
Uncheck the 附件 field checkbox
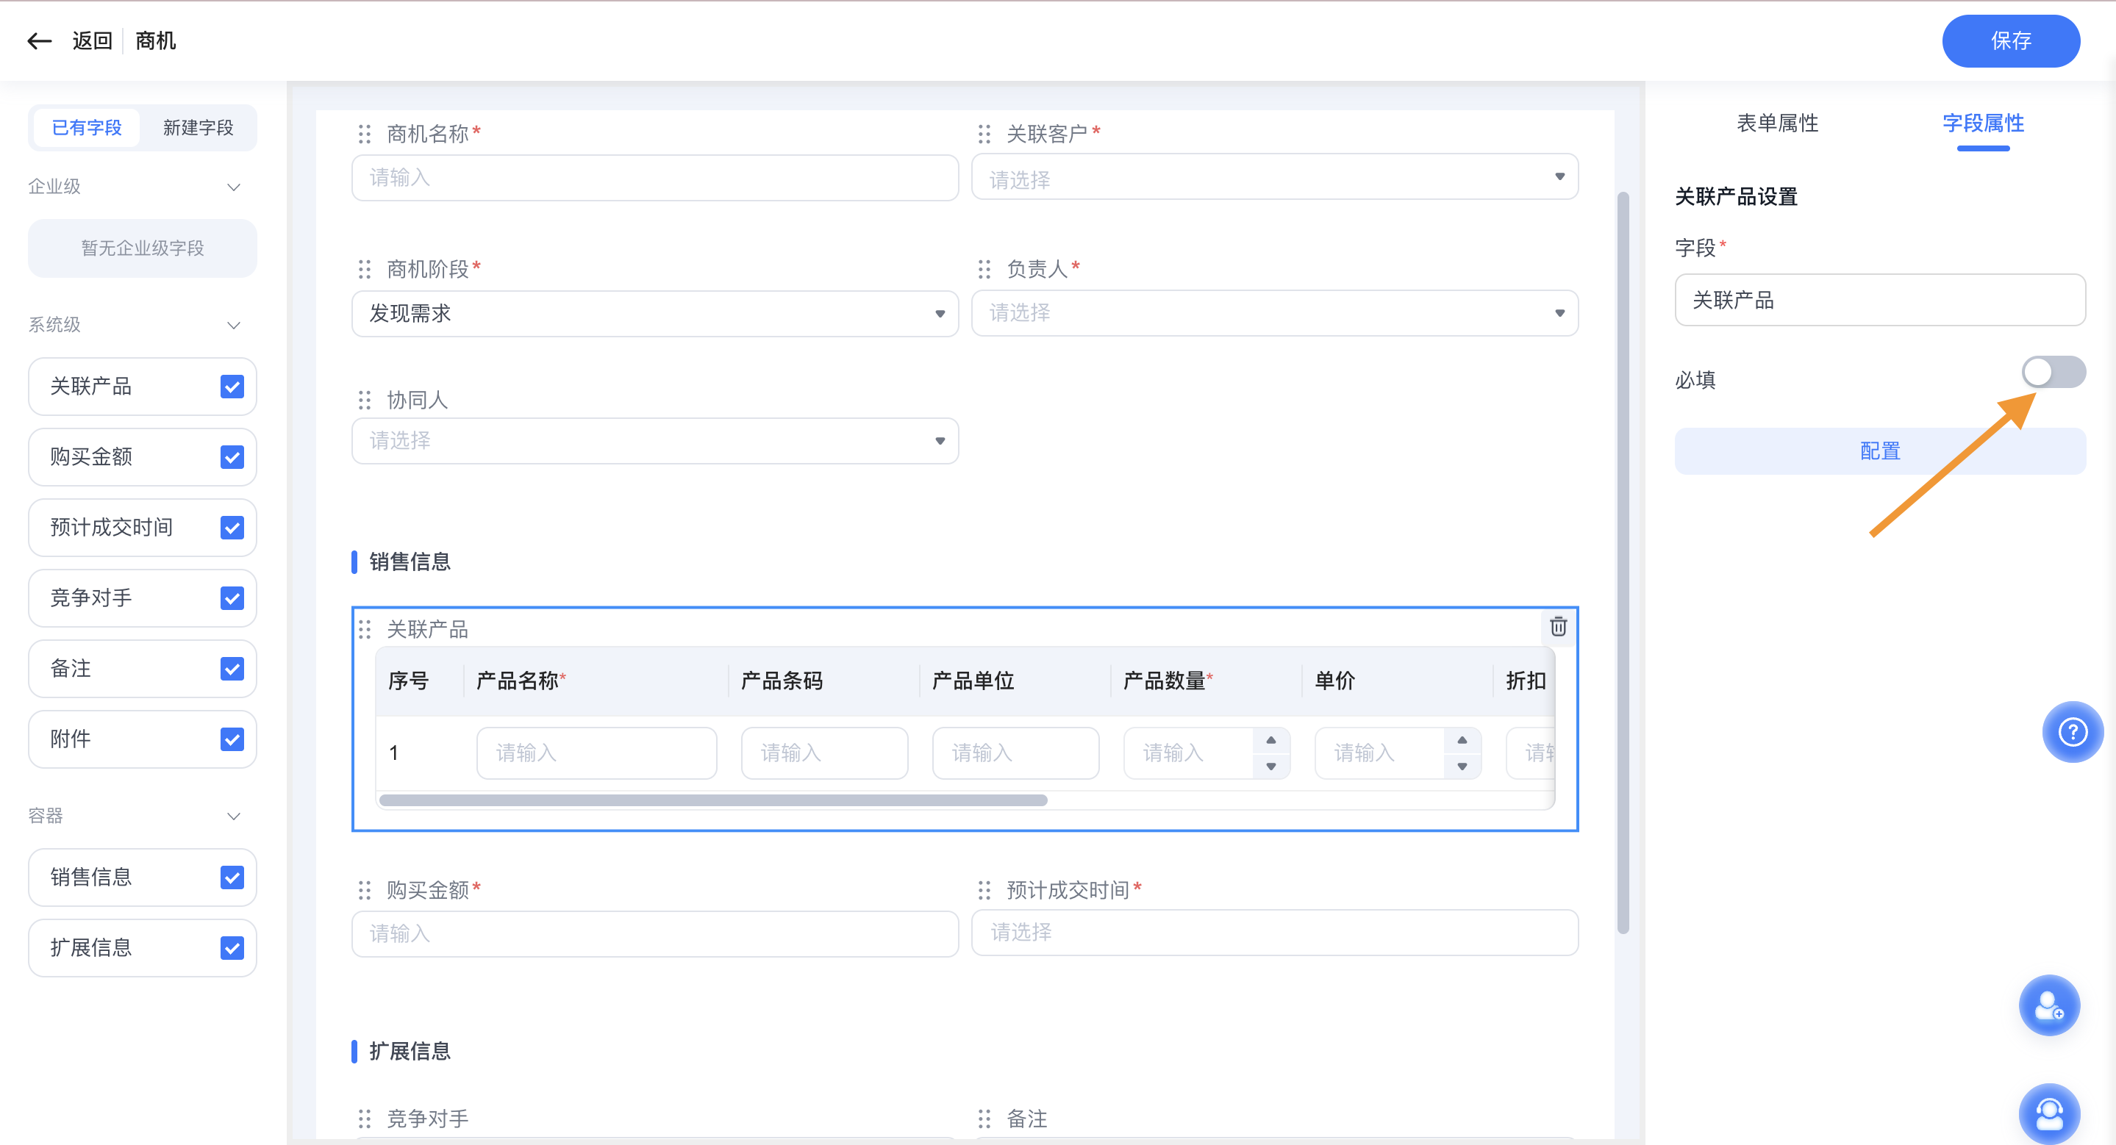coord(232,739)
